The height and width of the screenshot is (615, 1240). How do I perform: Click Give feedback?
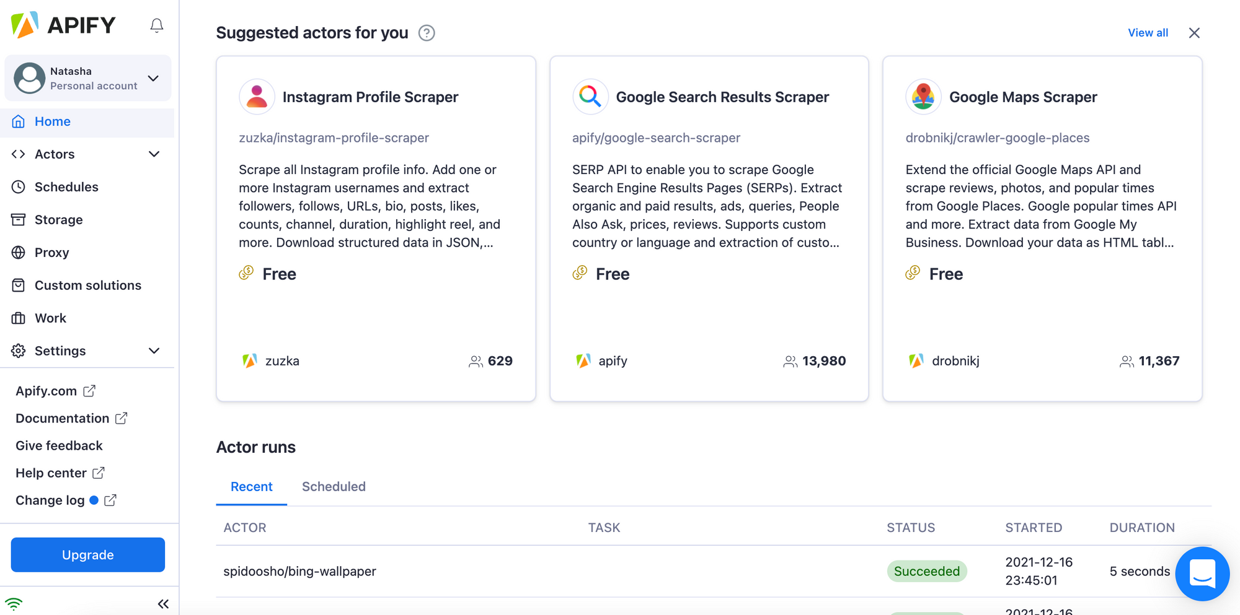[x=59, y=445]
